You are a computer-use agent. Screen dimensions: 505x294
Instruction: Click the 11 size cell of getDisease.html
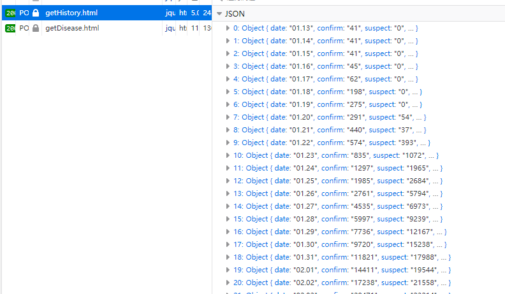pos(194,28)
